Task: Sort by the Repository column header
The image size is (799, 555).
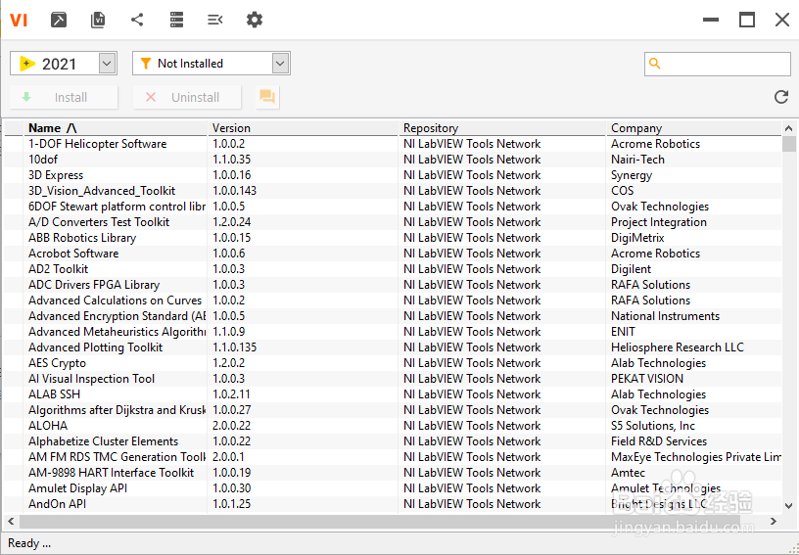Action: [x=503, y=128]
